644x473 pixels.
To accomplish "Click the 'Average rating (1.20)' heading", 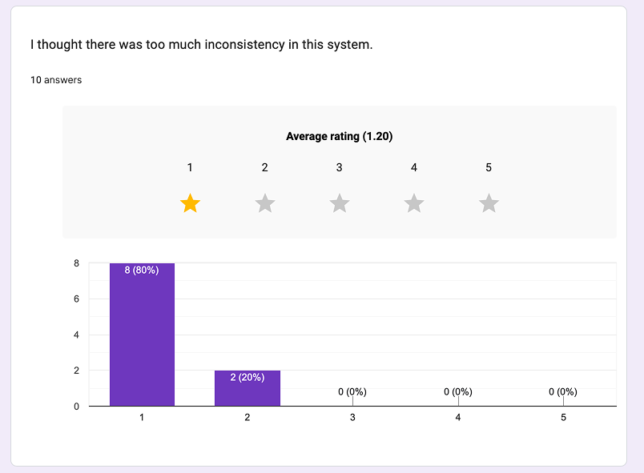I will 340,137.
